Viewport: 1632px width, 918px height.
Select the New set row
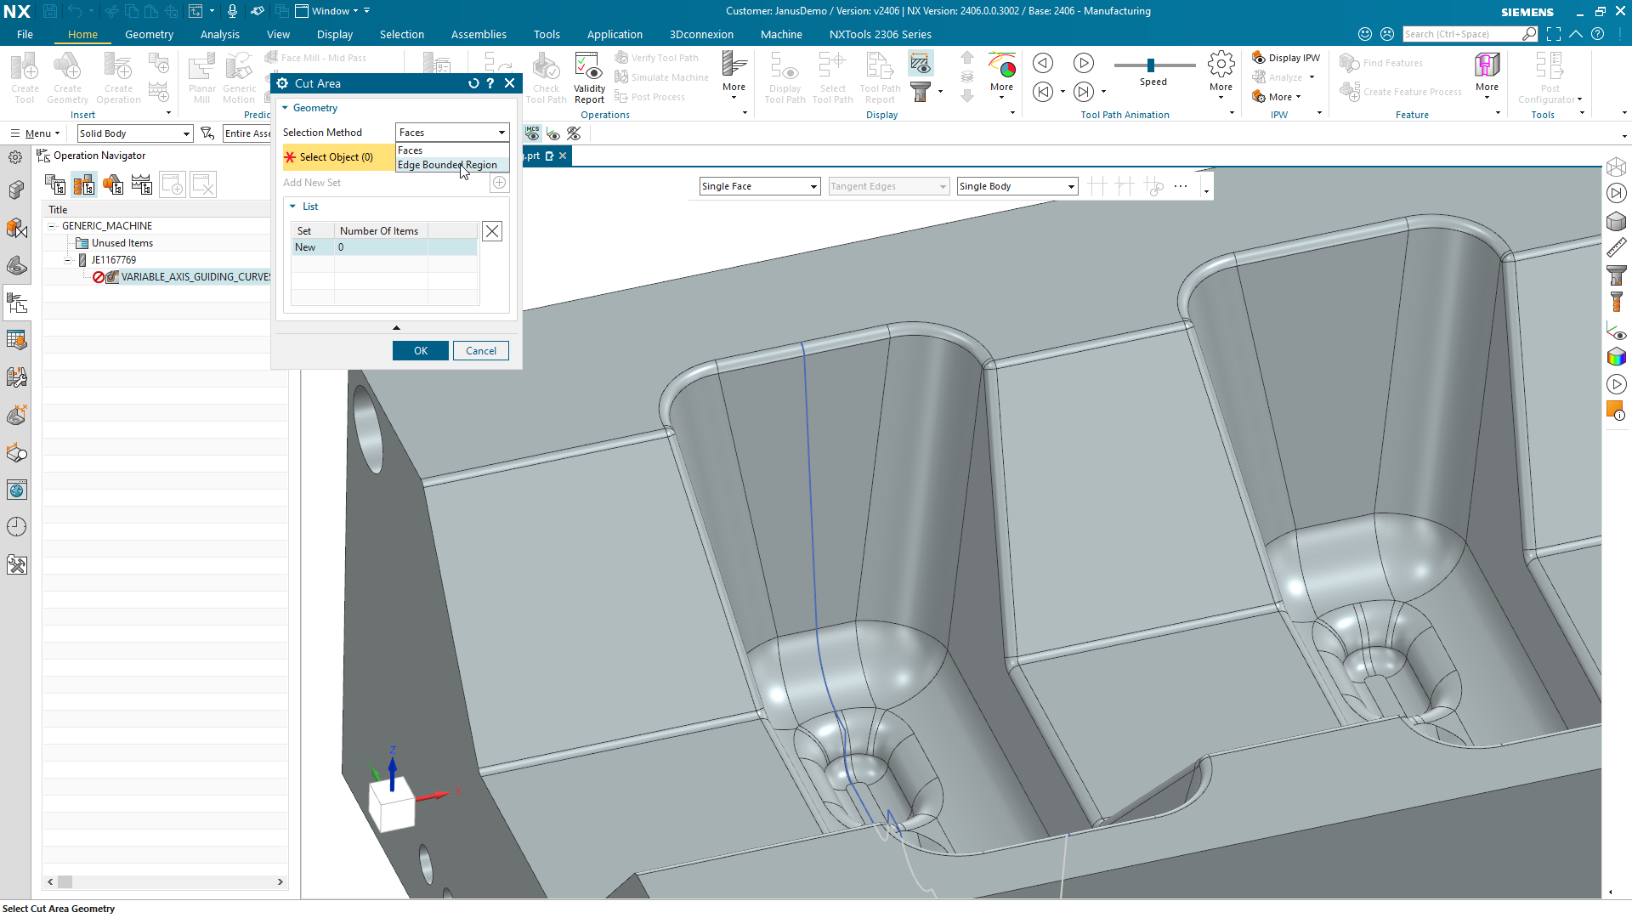[384, 247]
